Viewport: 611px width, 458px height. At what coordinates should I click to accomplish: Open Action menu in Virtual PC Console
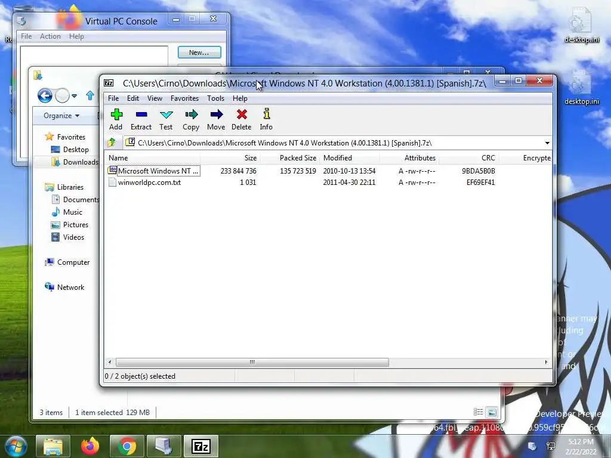tap(50, 36)
